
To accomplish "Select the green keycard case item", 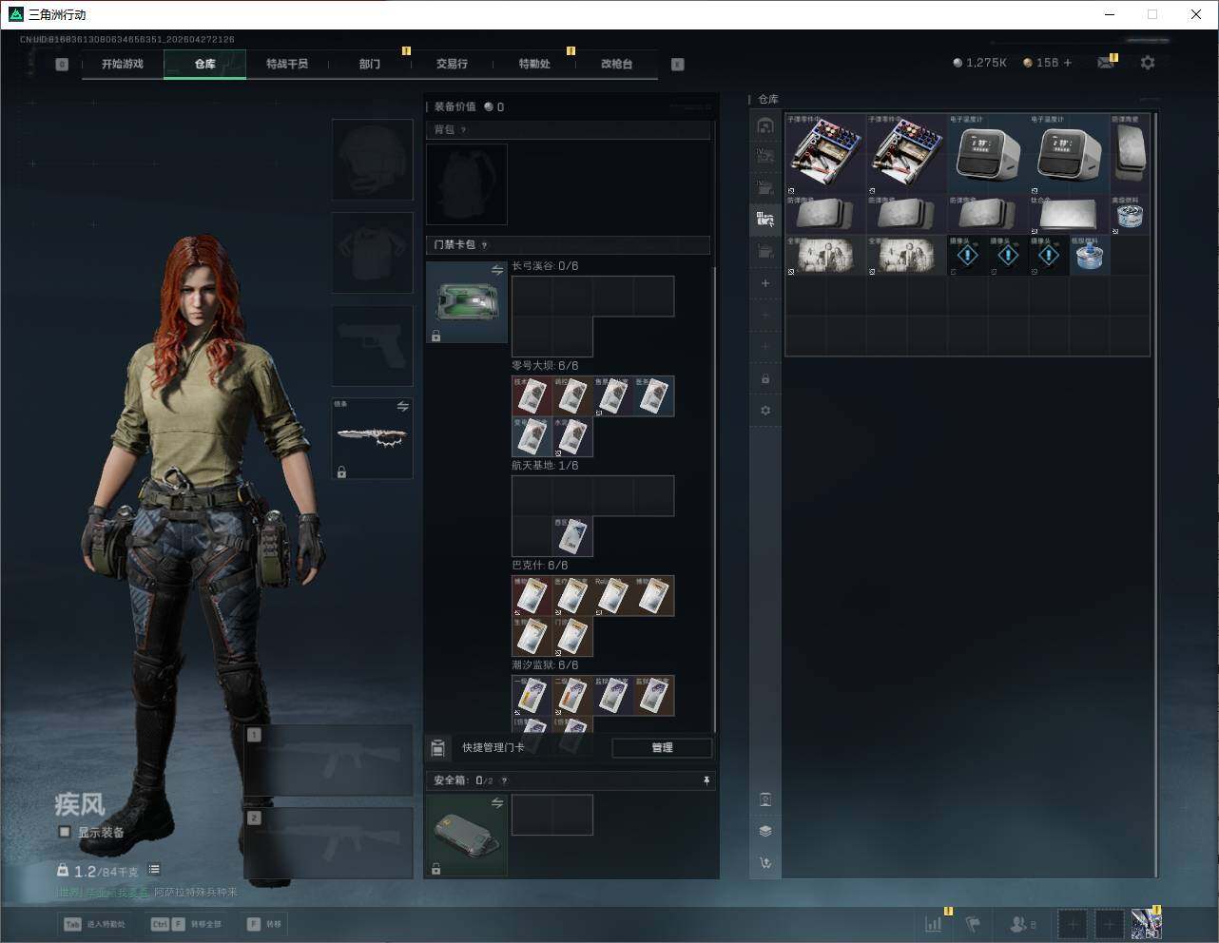I will tap(467, 302).
